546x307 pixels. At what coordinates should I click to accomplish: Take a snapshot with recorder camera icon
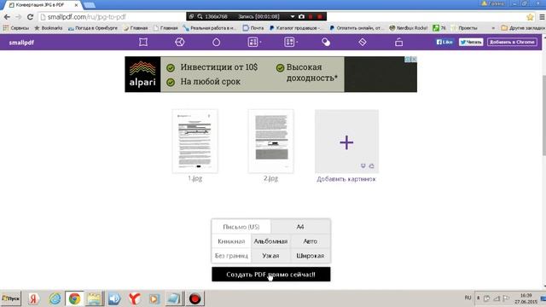[x=301, y=16]
